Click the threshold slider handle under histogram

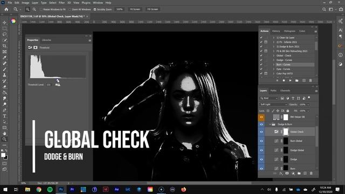pos(58,80)
